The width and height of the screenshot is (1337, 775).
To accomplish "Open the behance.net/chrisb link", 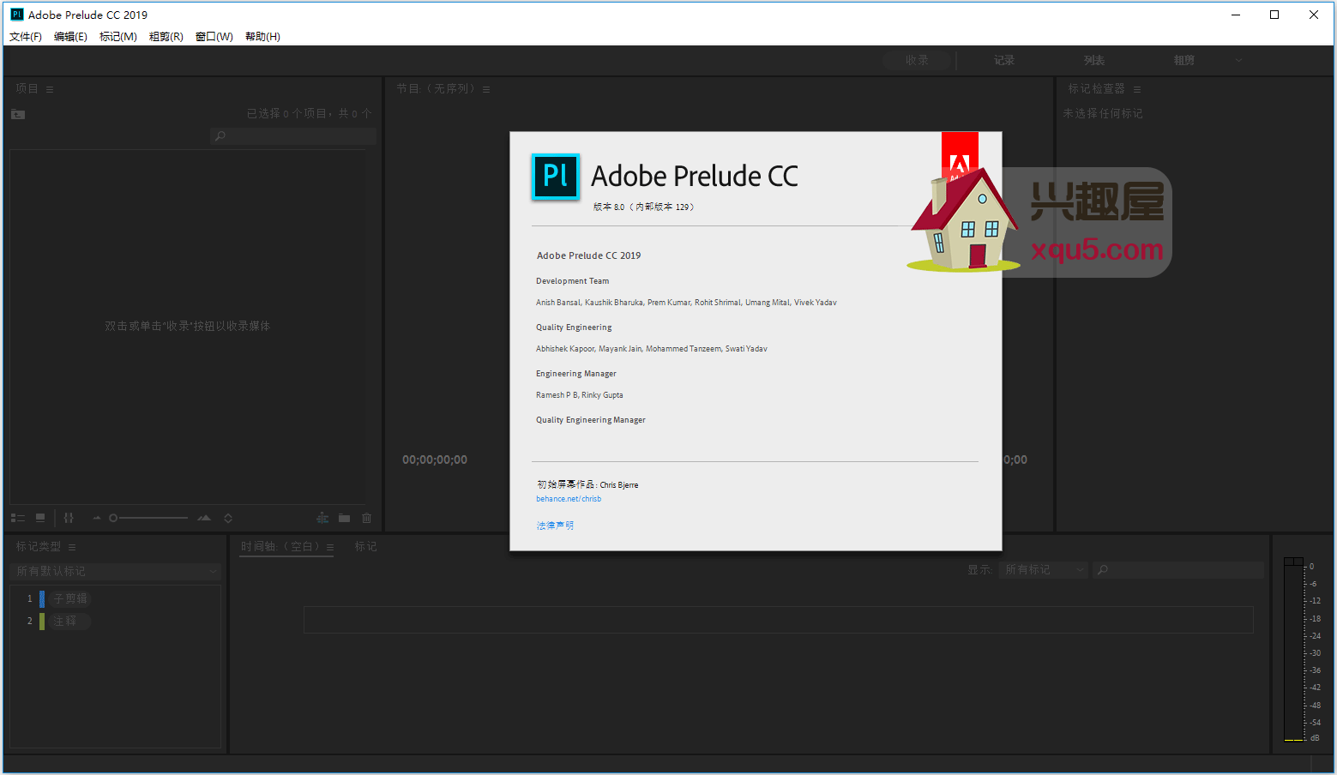I will (569, 499).
